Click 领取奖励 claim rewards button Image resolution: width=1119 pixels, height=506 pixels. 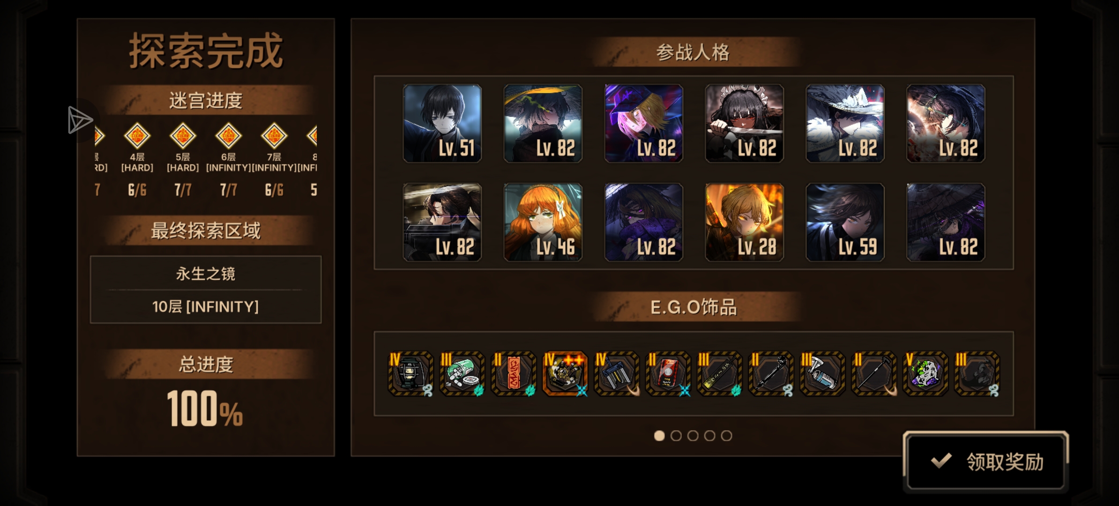[x=986, y=462]
